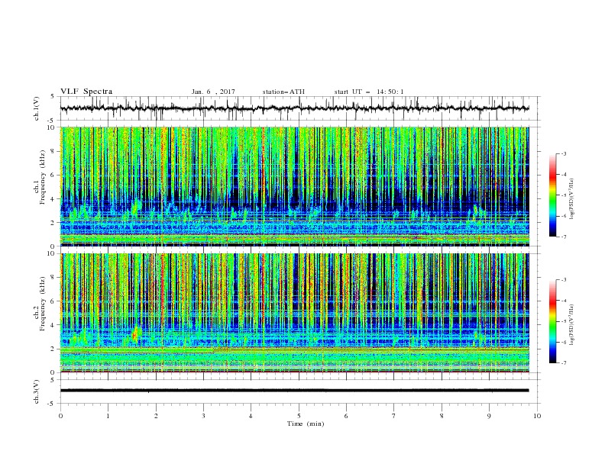This screenshot has height=467, width=605.
Task: Click the time axis tick label "10"
Action: pyautogui.click(x=537, y=416)
